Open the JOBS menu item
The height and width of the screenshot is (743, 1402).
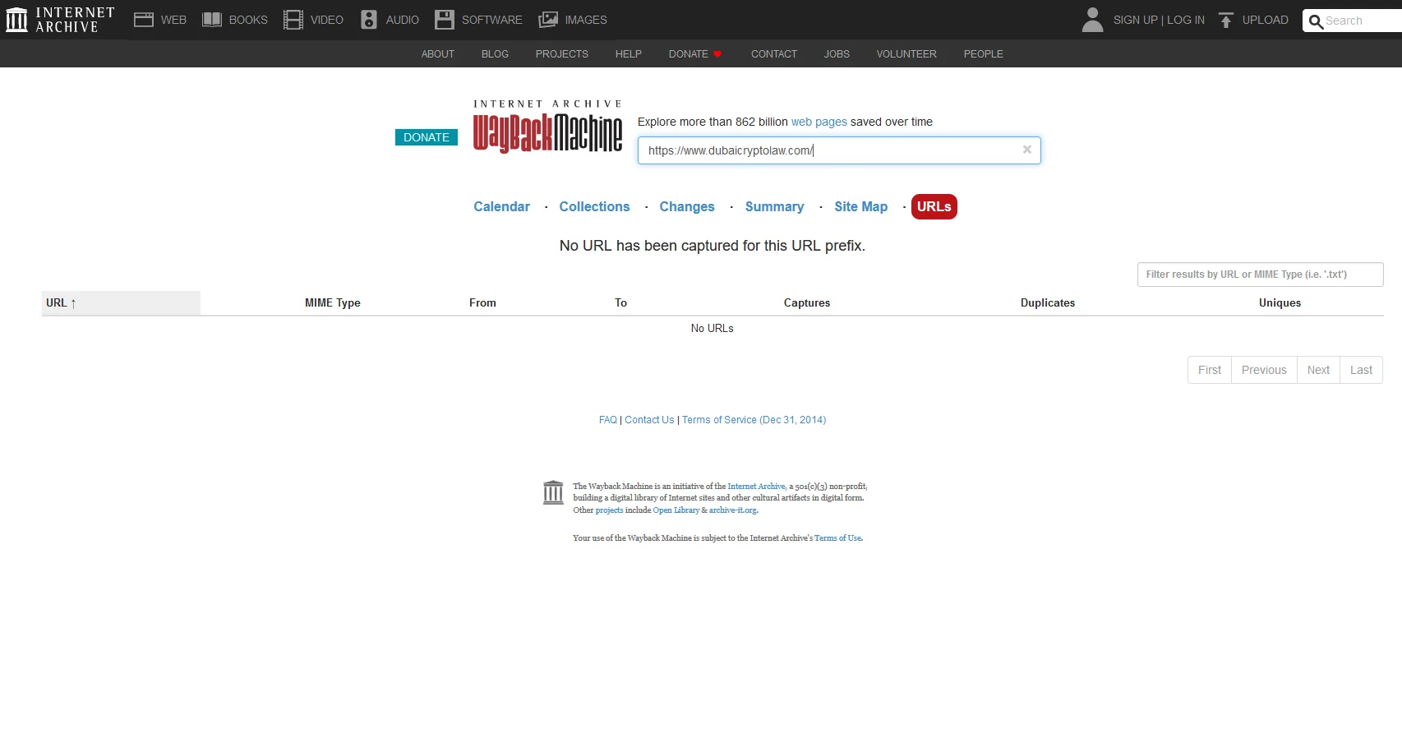coord(837,54)
